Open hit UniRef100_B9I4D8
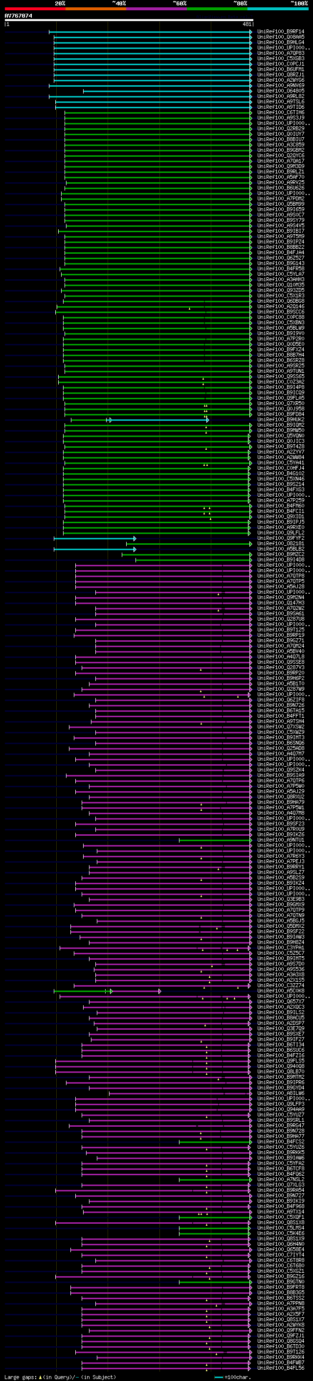 281,559
